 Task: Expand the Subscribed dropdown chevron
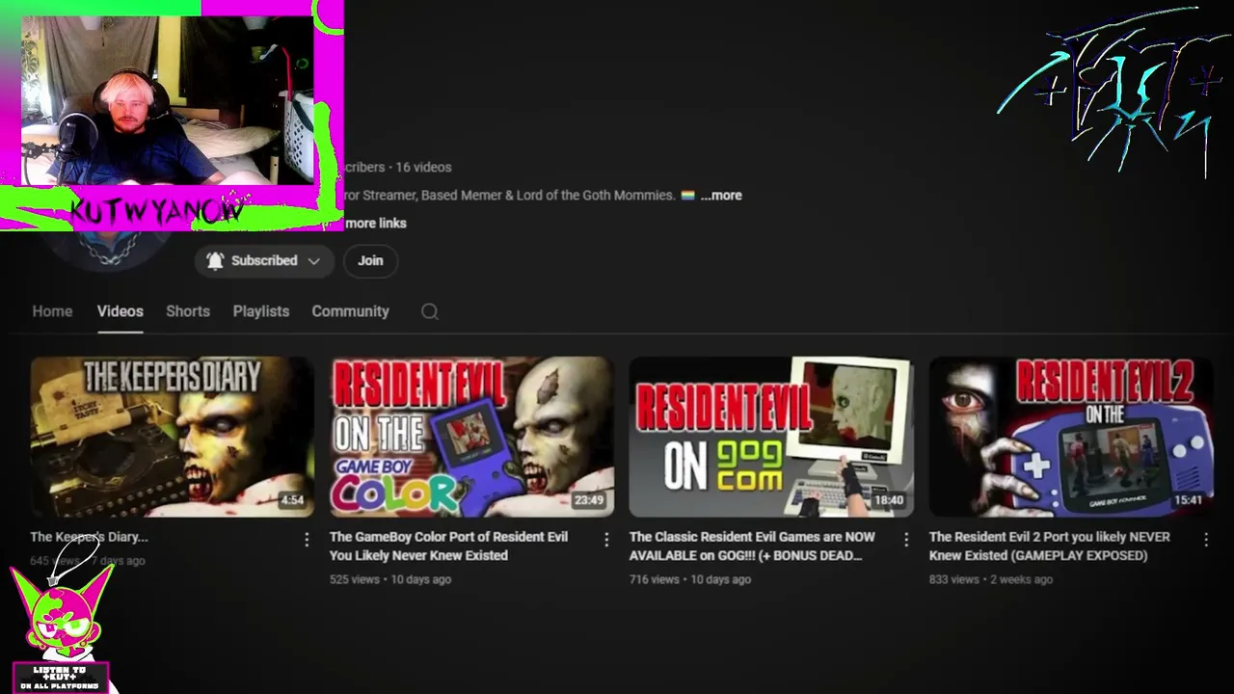pos(313,260)
